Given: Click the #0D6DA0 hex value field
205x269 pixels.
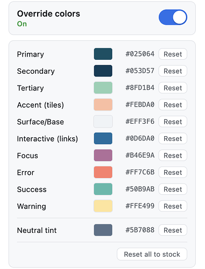Looking at the screenshot, I should (x=140, y=138).
